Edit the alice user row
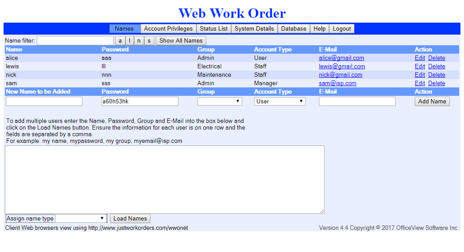 [x=420, y=58]
